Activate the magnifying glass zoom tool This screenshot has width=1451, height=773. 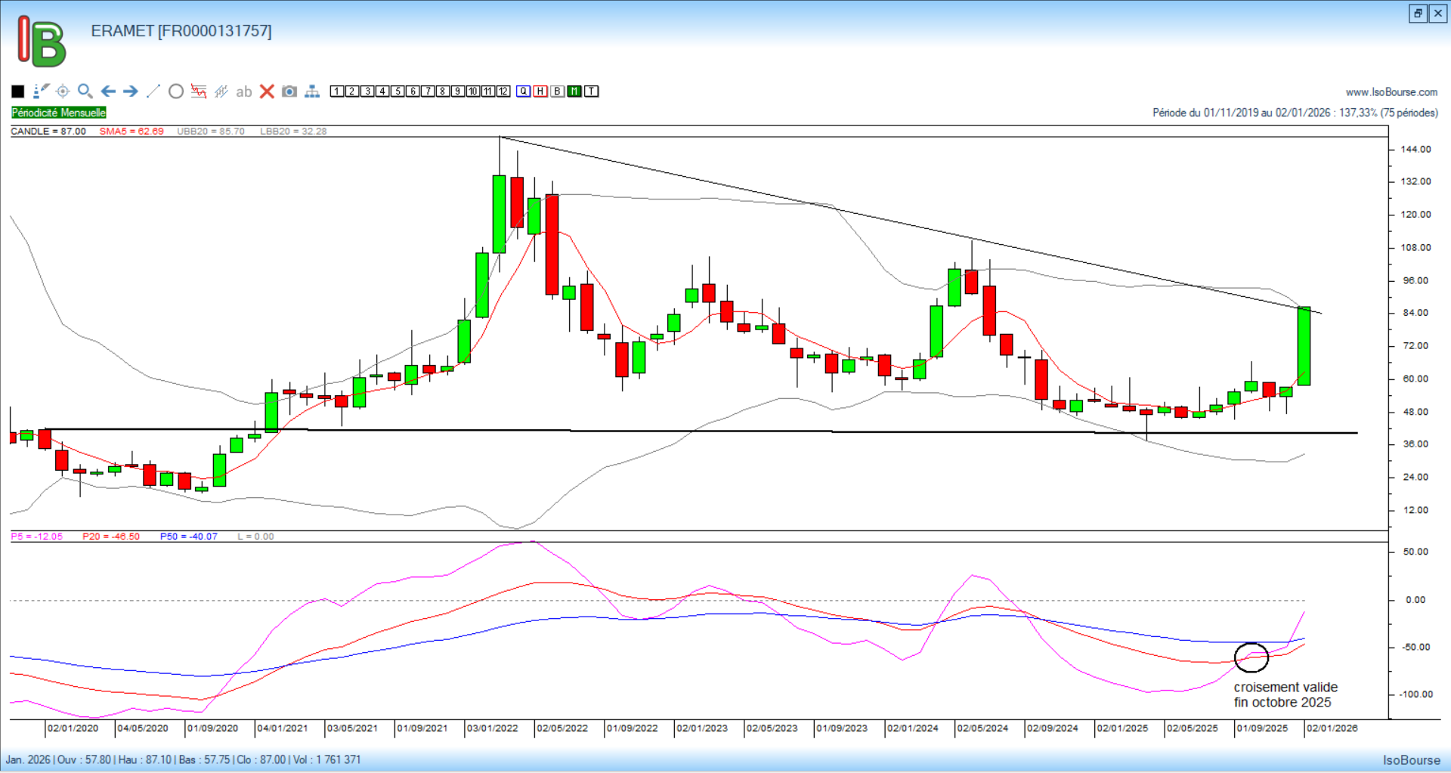[85, 91]
